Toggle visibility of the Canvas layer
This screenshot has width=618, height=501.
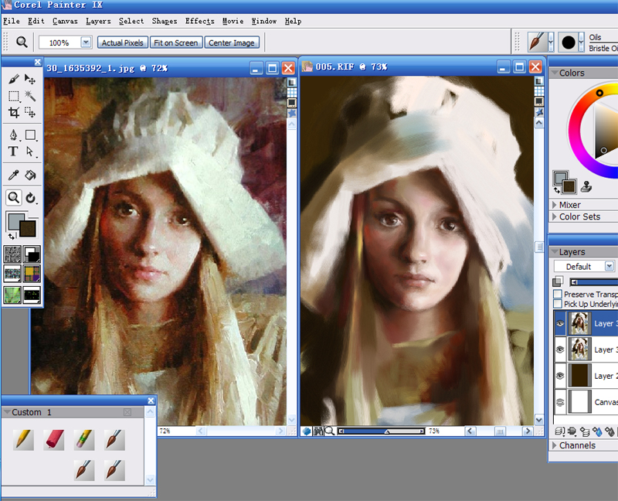click(x=560, y=402)
